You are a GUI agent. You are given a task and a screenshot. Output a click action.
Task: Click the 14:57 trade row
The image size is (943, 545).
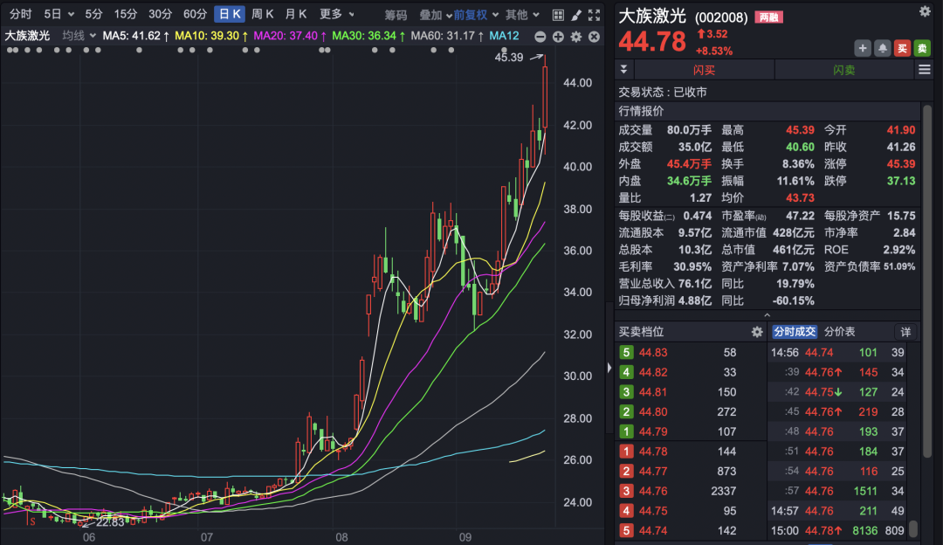pyautogui.click(x=837, y=511)
